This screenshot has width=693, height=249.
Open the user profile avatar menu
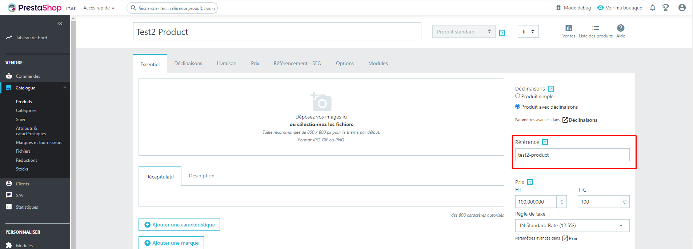[x=682, y=8]
